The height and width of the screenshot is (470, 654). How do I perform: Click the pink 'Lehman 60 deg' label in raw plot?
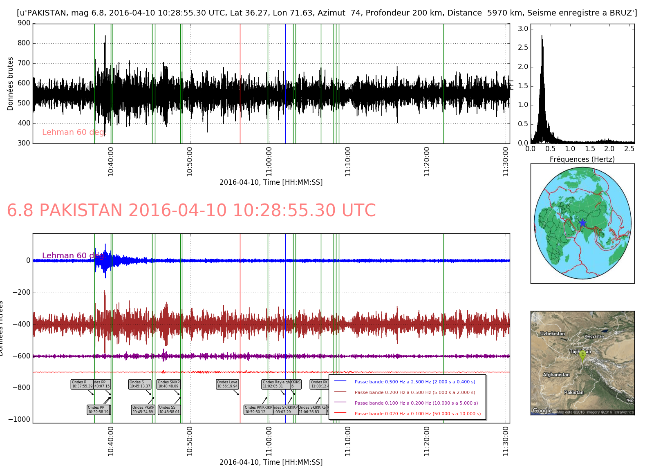(73, 132)
